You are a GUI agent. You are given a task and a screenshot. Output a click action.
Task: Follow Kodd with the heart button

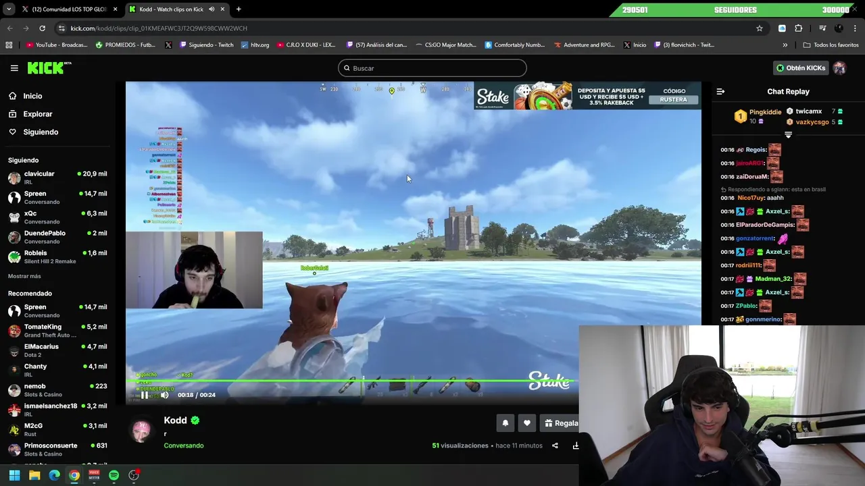pyautogui.click(x=527, y=423)
